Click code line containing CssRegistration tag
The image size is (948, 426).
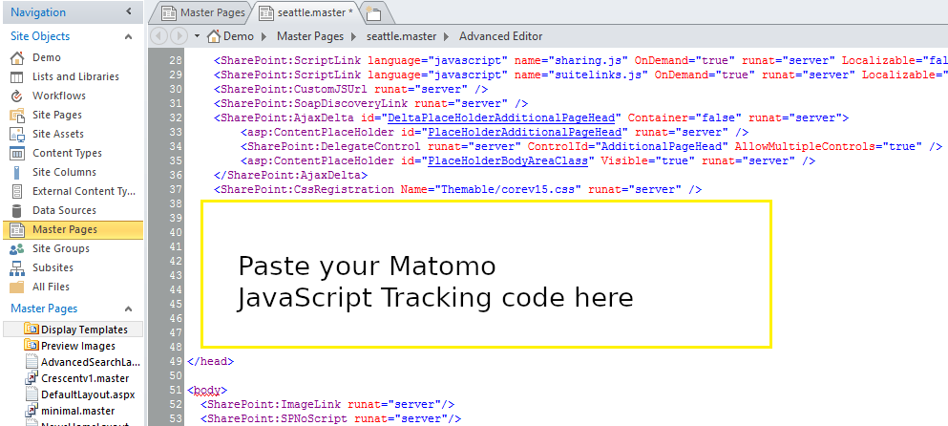457,190
